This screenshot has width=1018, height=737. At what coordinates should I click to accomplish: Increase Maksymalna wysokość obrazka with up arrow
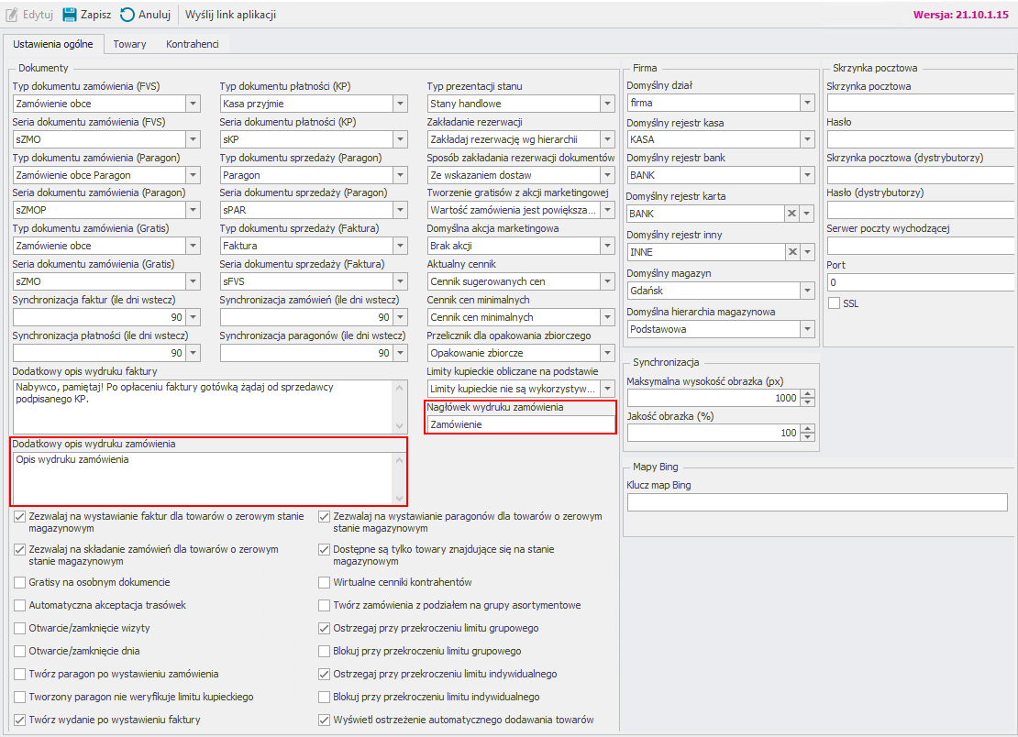coord(807,394)
